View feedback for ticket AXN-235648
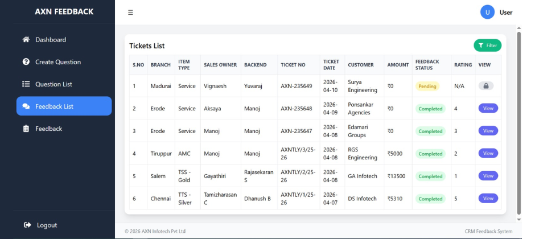The height and width of the screenshot is (239, 535). tap(488, 108)
